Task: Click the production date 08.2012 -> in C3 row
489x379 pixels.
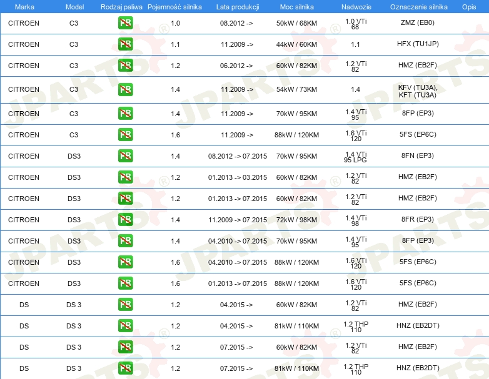Action: click(236, 23)
